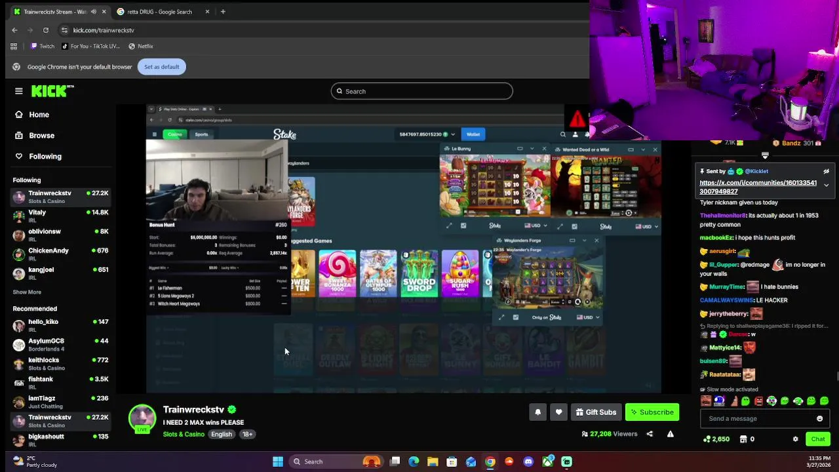The image size is (839, 472).
Task: Click the green Subscribe button
Action: (652, 412)
